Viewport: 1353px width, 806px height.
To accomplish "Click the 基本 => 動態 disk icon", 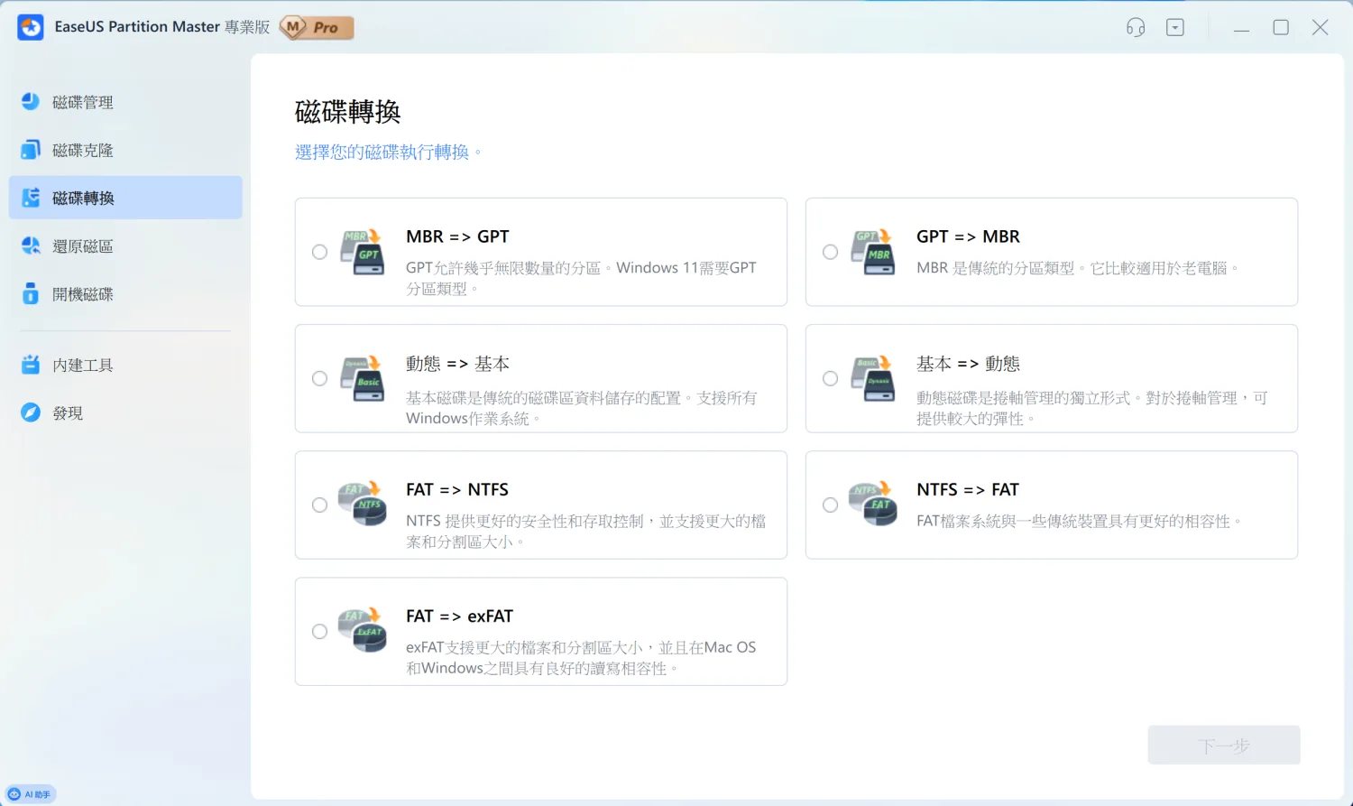I will (x=872, y=378).
